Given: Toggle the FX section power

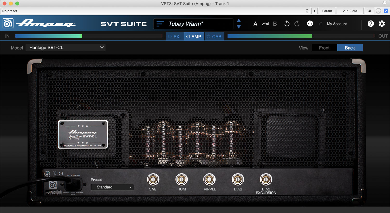Looking at the screenshot, I should pos(170,37).
